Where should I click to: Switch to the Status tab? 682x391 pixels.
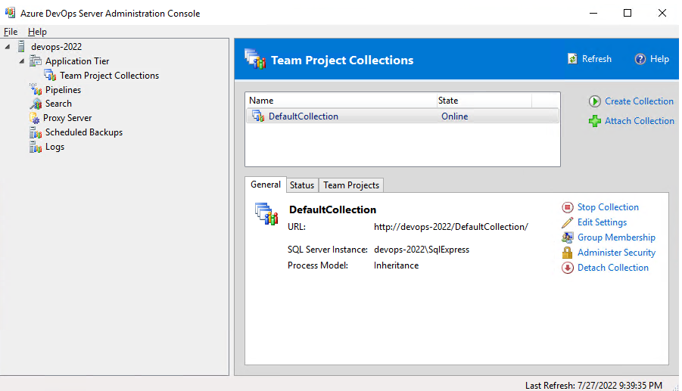tap(302, 185)
